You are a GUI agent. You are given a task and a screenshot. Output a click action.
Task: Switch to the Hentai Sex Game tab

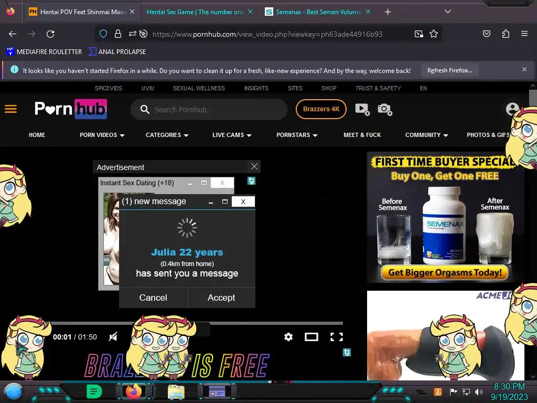[x=195, y=12]
